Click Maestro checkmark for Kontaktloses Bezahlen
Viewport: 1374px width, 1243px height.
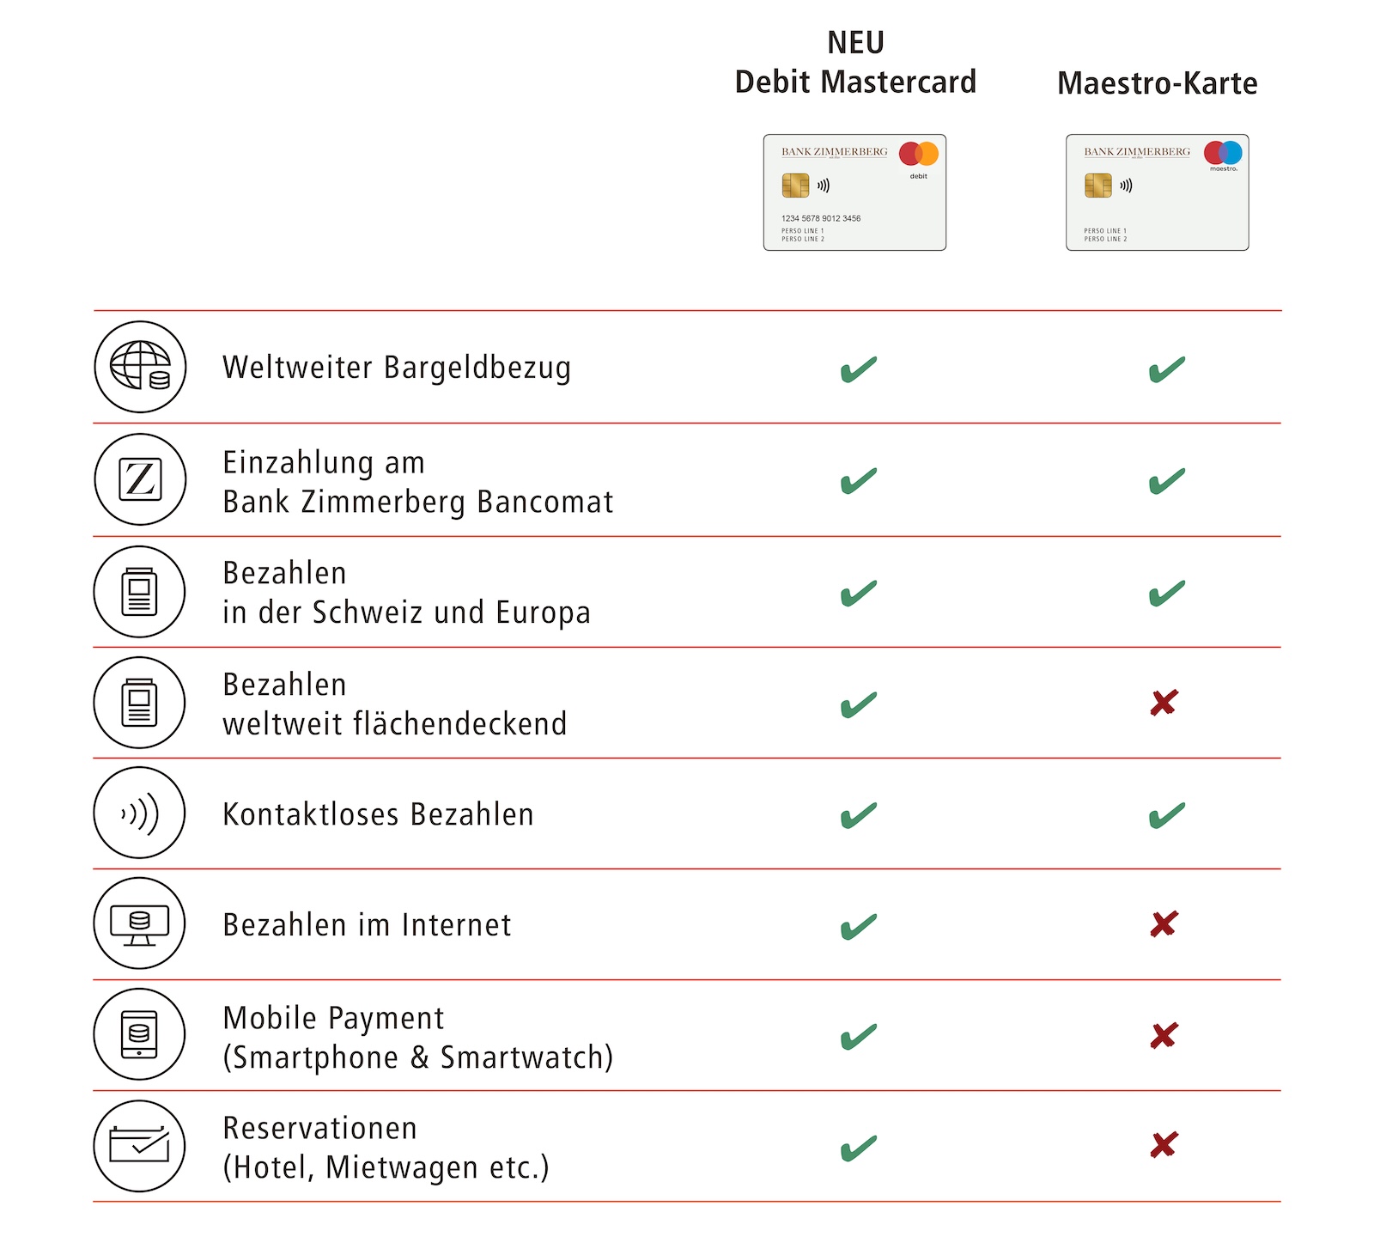[x=1166, y=815]
